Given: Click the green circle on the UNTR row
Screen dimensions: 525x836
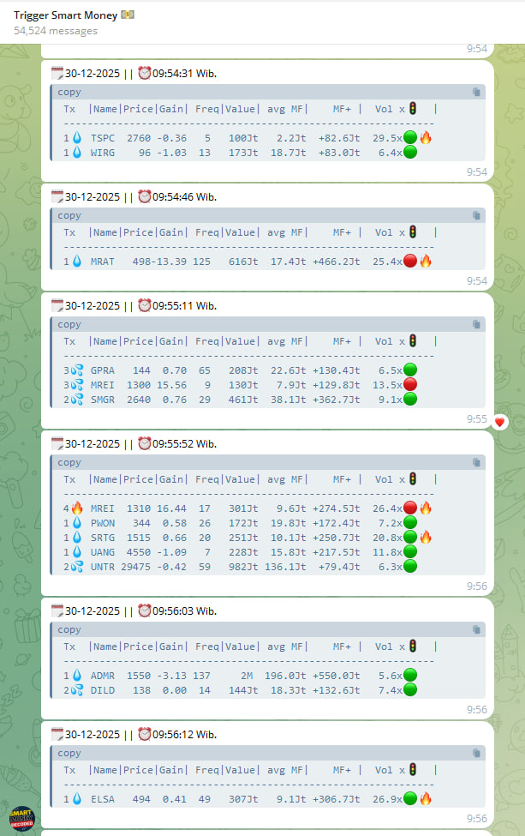Looking at the screenshot, I should point(410,567).
